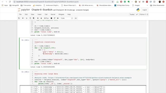This screenshot has height=93, width=166.
Task: Open the cell type Code dropdown
Action: coord(67,18)
